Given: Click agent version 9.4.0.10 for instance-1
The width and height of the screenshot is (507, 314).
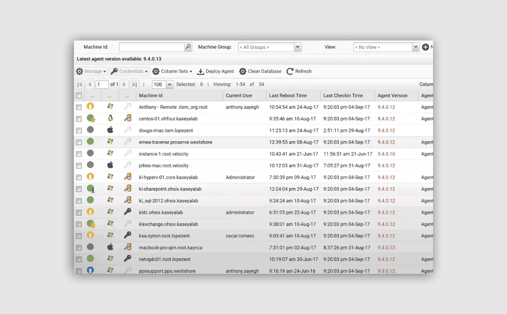Looking at the screenshot, I should click(x=386, y=154).
